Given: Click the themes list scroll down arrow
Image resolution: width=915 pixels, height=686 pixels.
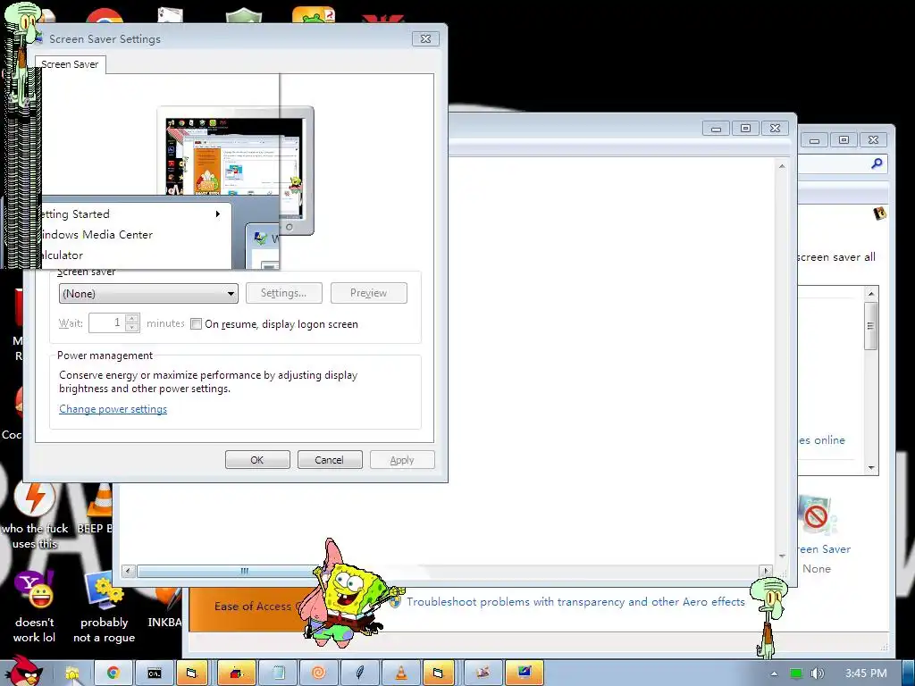Looking at the screenshot, I should 870,468.
